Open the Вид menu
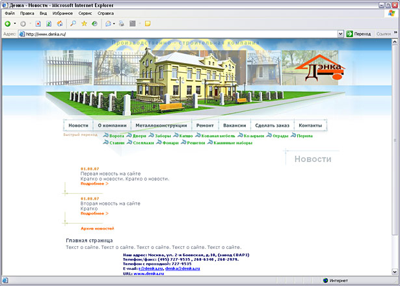 43,13
